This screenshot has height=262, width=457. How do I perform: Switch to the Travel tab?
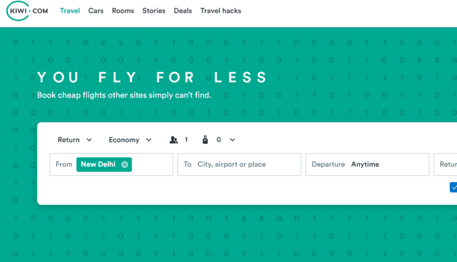[x=70, y=11]
